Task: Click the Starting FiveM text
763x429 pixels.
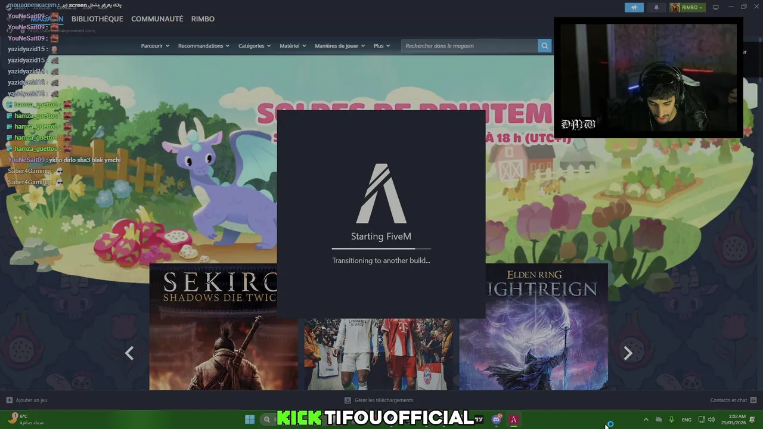Action: 381,237
